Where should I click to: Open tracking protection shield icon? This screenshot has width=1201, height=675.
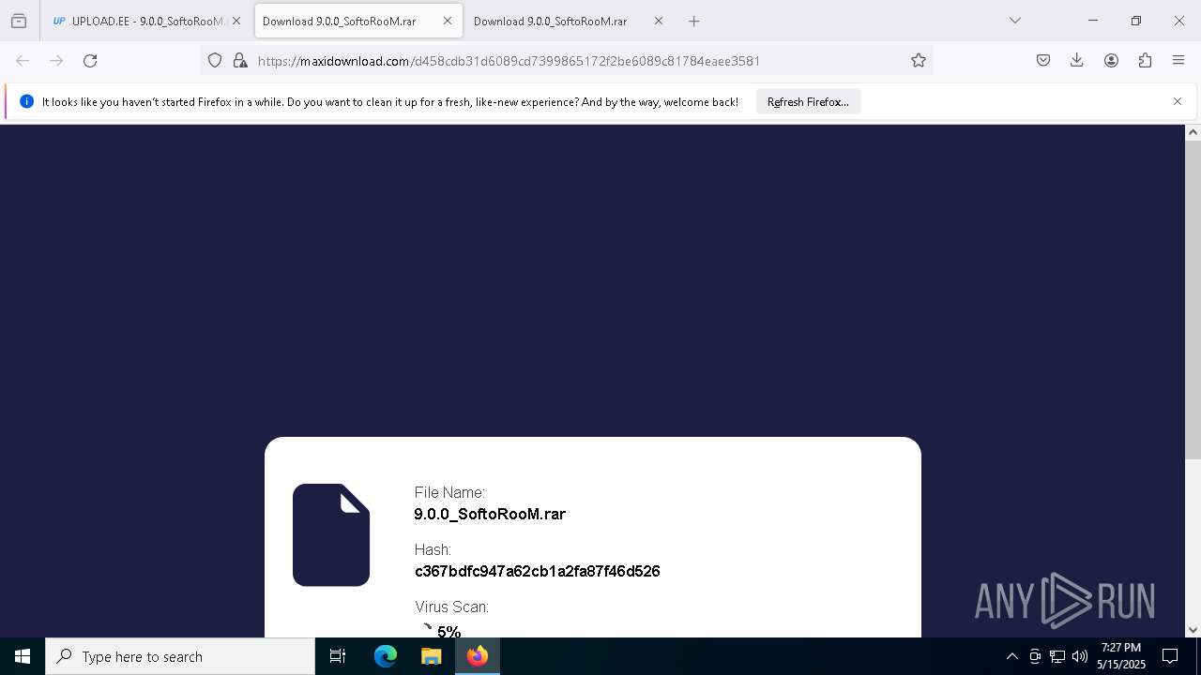(215, 60)
